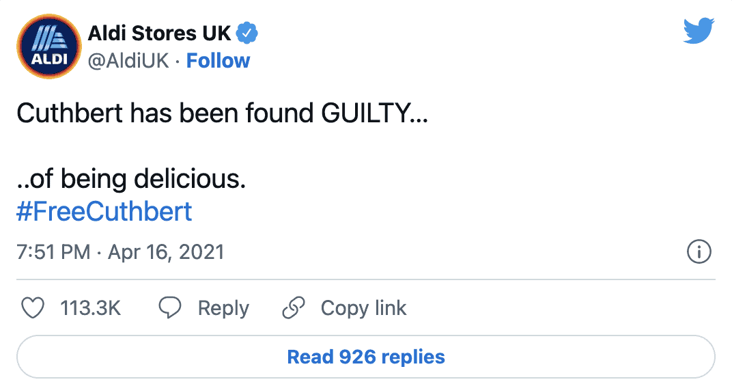Click the 113.3K likes count
The image size is (732, 384).
[91, 308]
